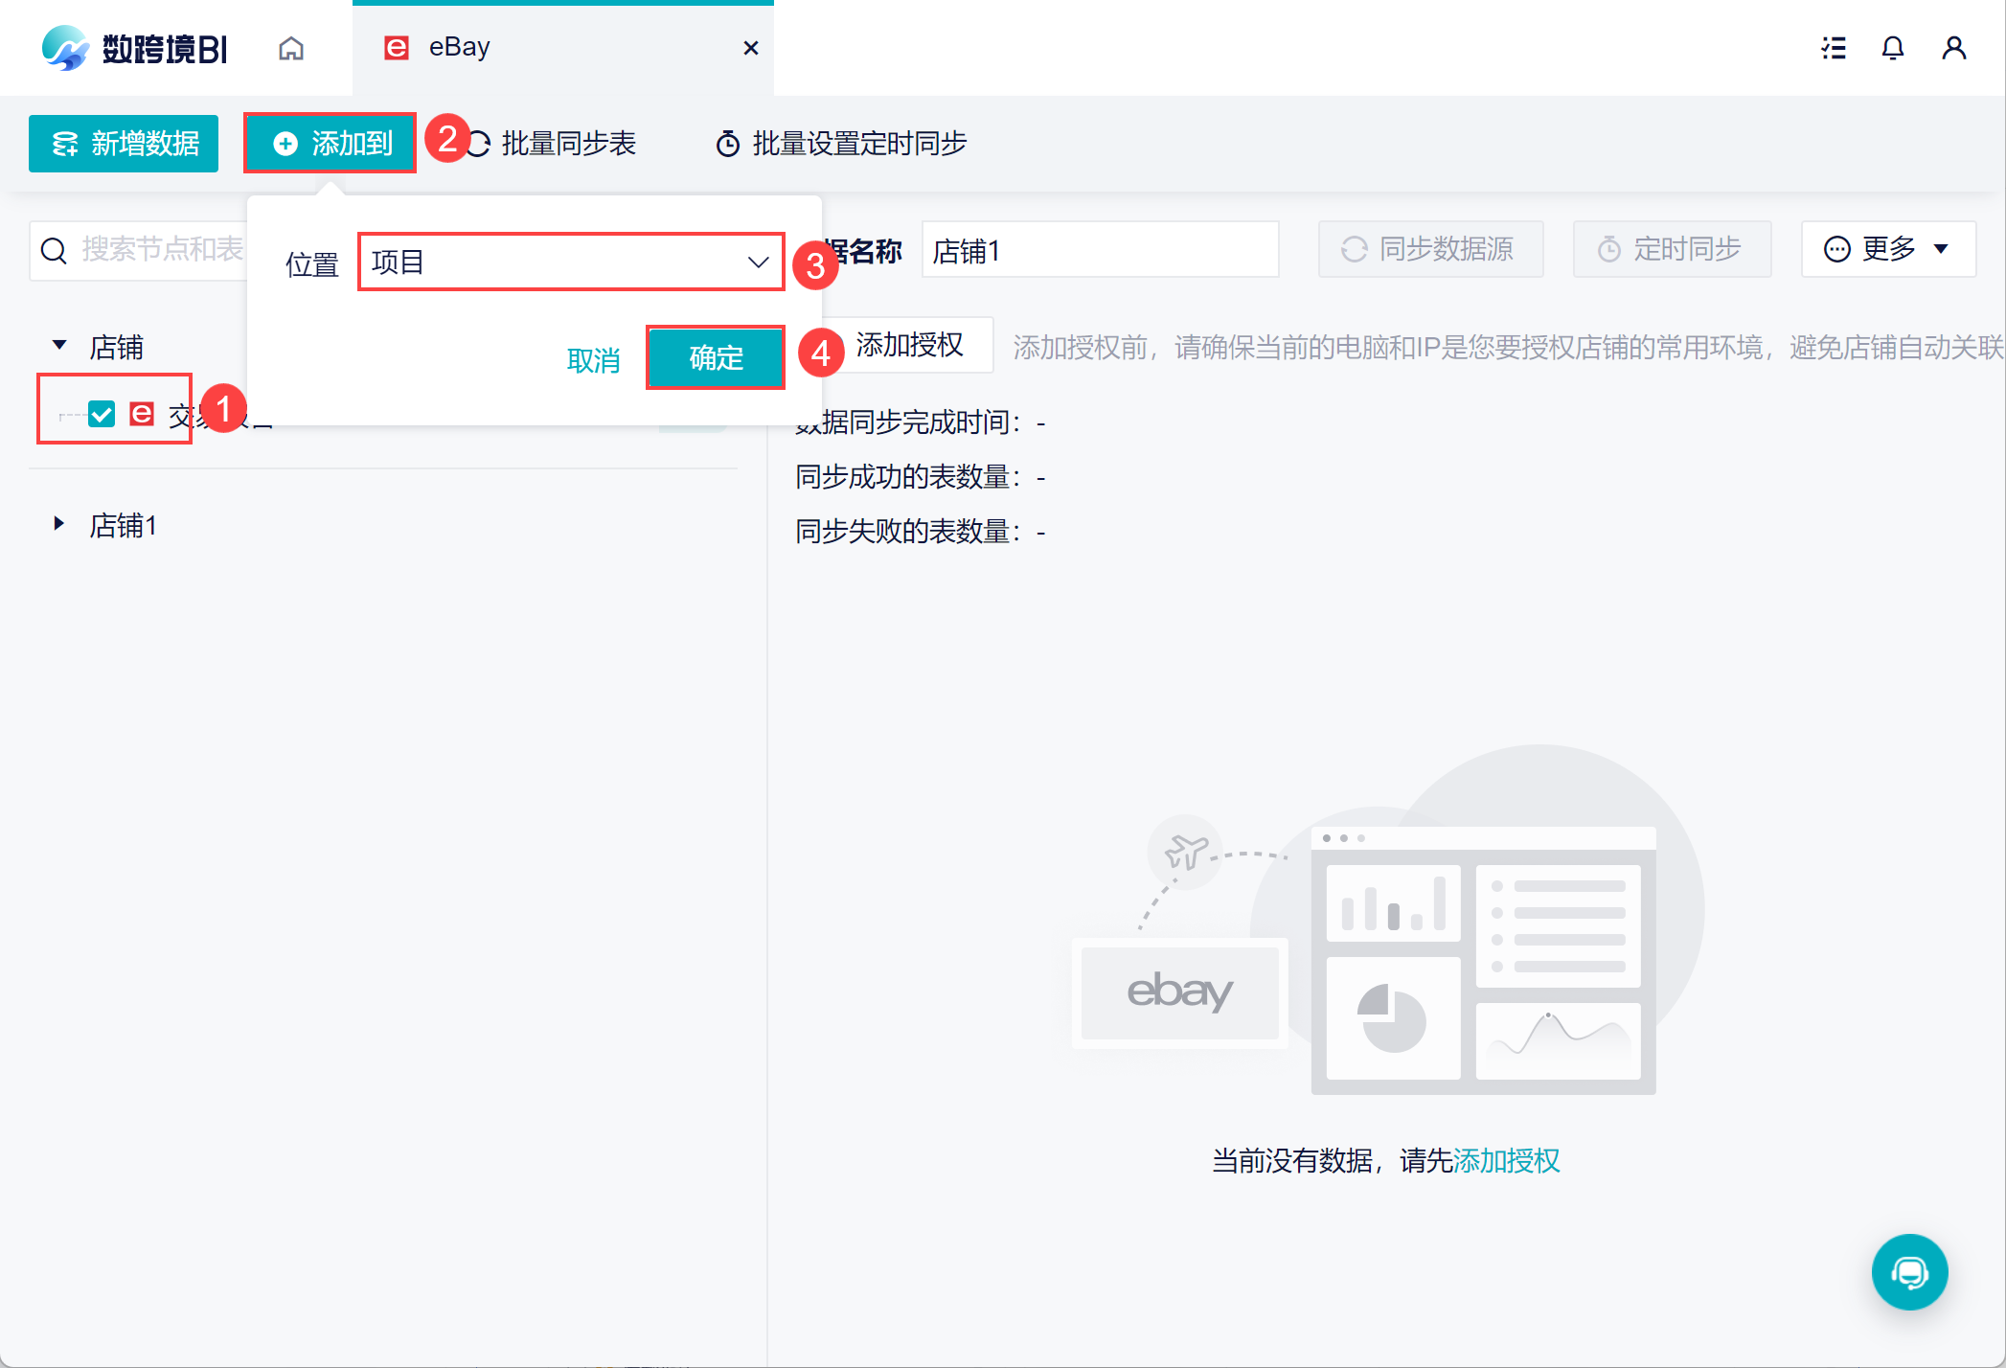This screenshot has width=2006, height=1368.
Task: Click the 添加授权 link in empty state
Action: pyautogui.click(x=1506, y=1161)
